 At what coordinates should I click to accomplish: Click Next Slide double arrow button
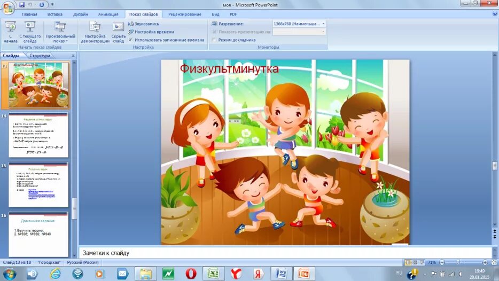(495, 237)
